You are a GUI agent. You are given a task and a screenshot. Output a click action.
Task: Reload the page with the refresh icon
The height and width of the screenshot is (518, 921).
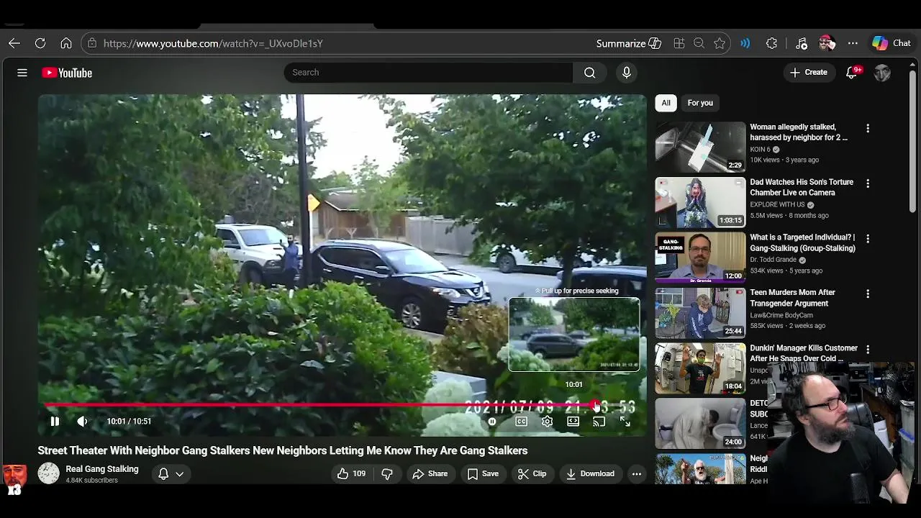pos(40,43)
